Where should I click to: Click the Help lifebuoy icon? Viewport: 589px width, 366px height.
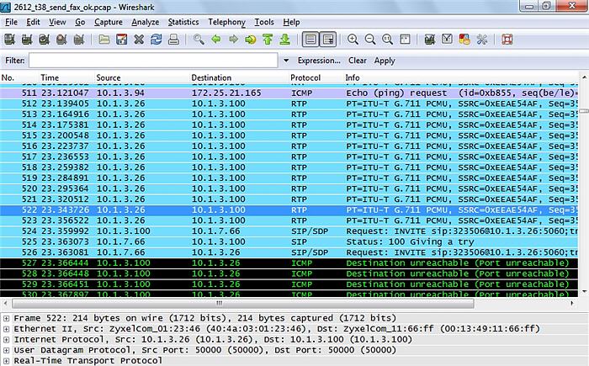(506, 40)
